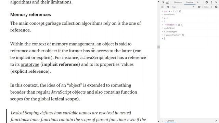Viewport: 219px width, 123px height.
Task: Click the page scrollbar thumb
Action: click(158, 47)
